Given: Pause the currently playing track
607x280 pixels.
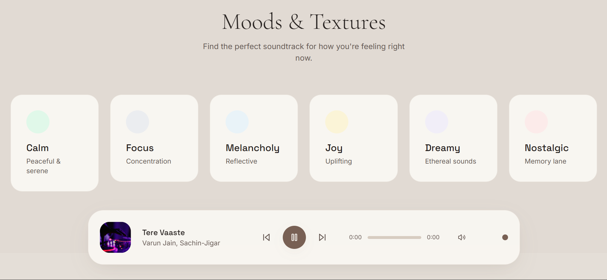Looking at the screenshot, I should tap(294, 237).
